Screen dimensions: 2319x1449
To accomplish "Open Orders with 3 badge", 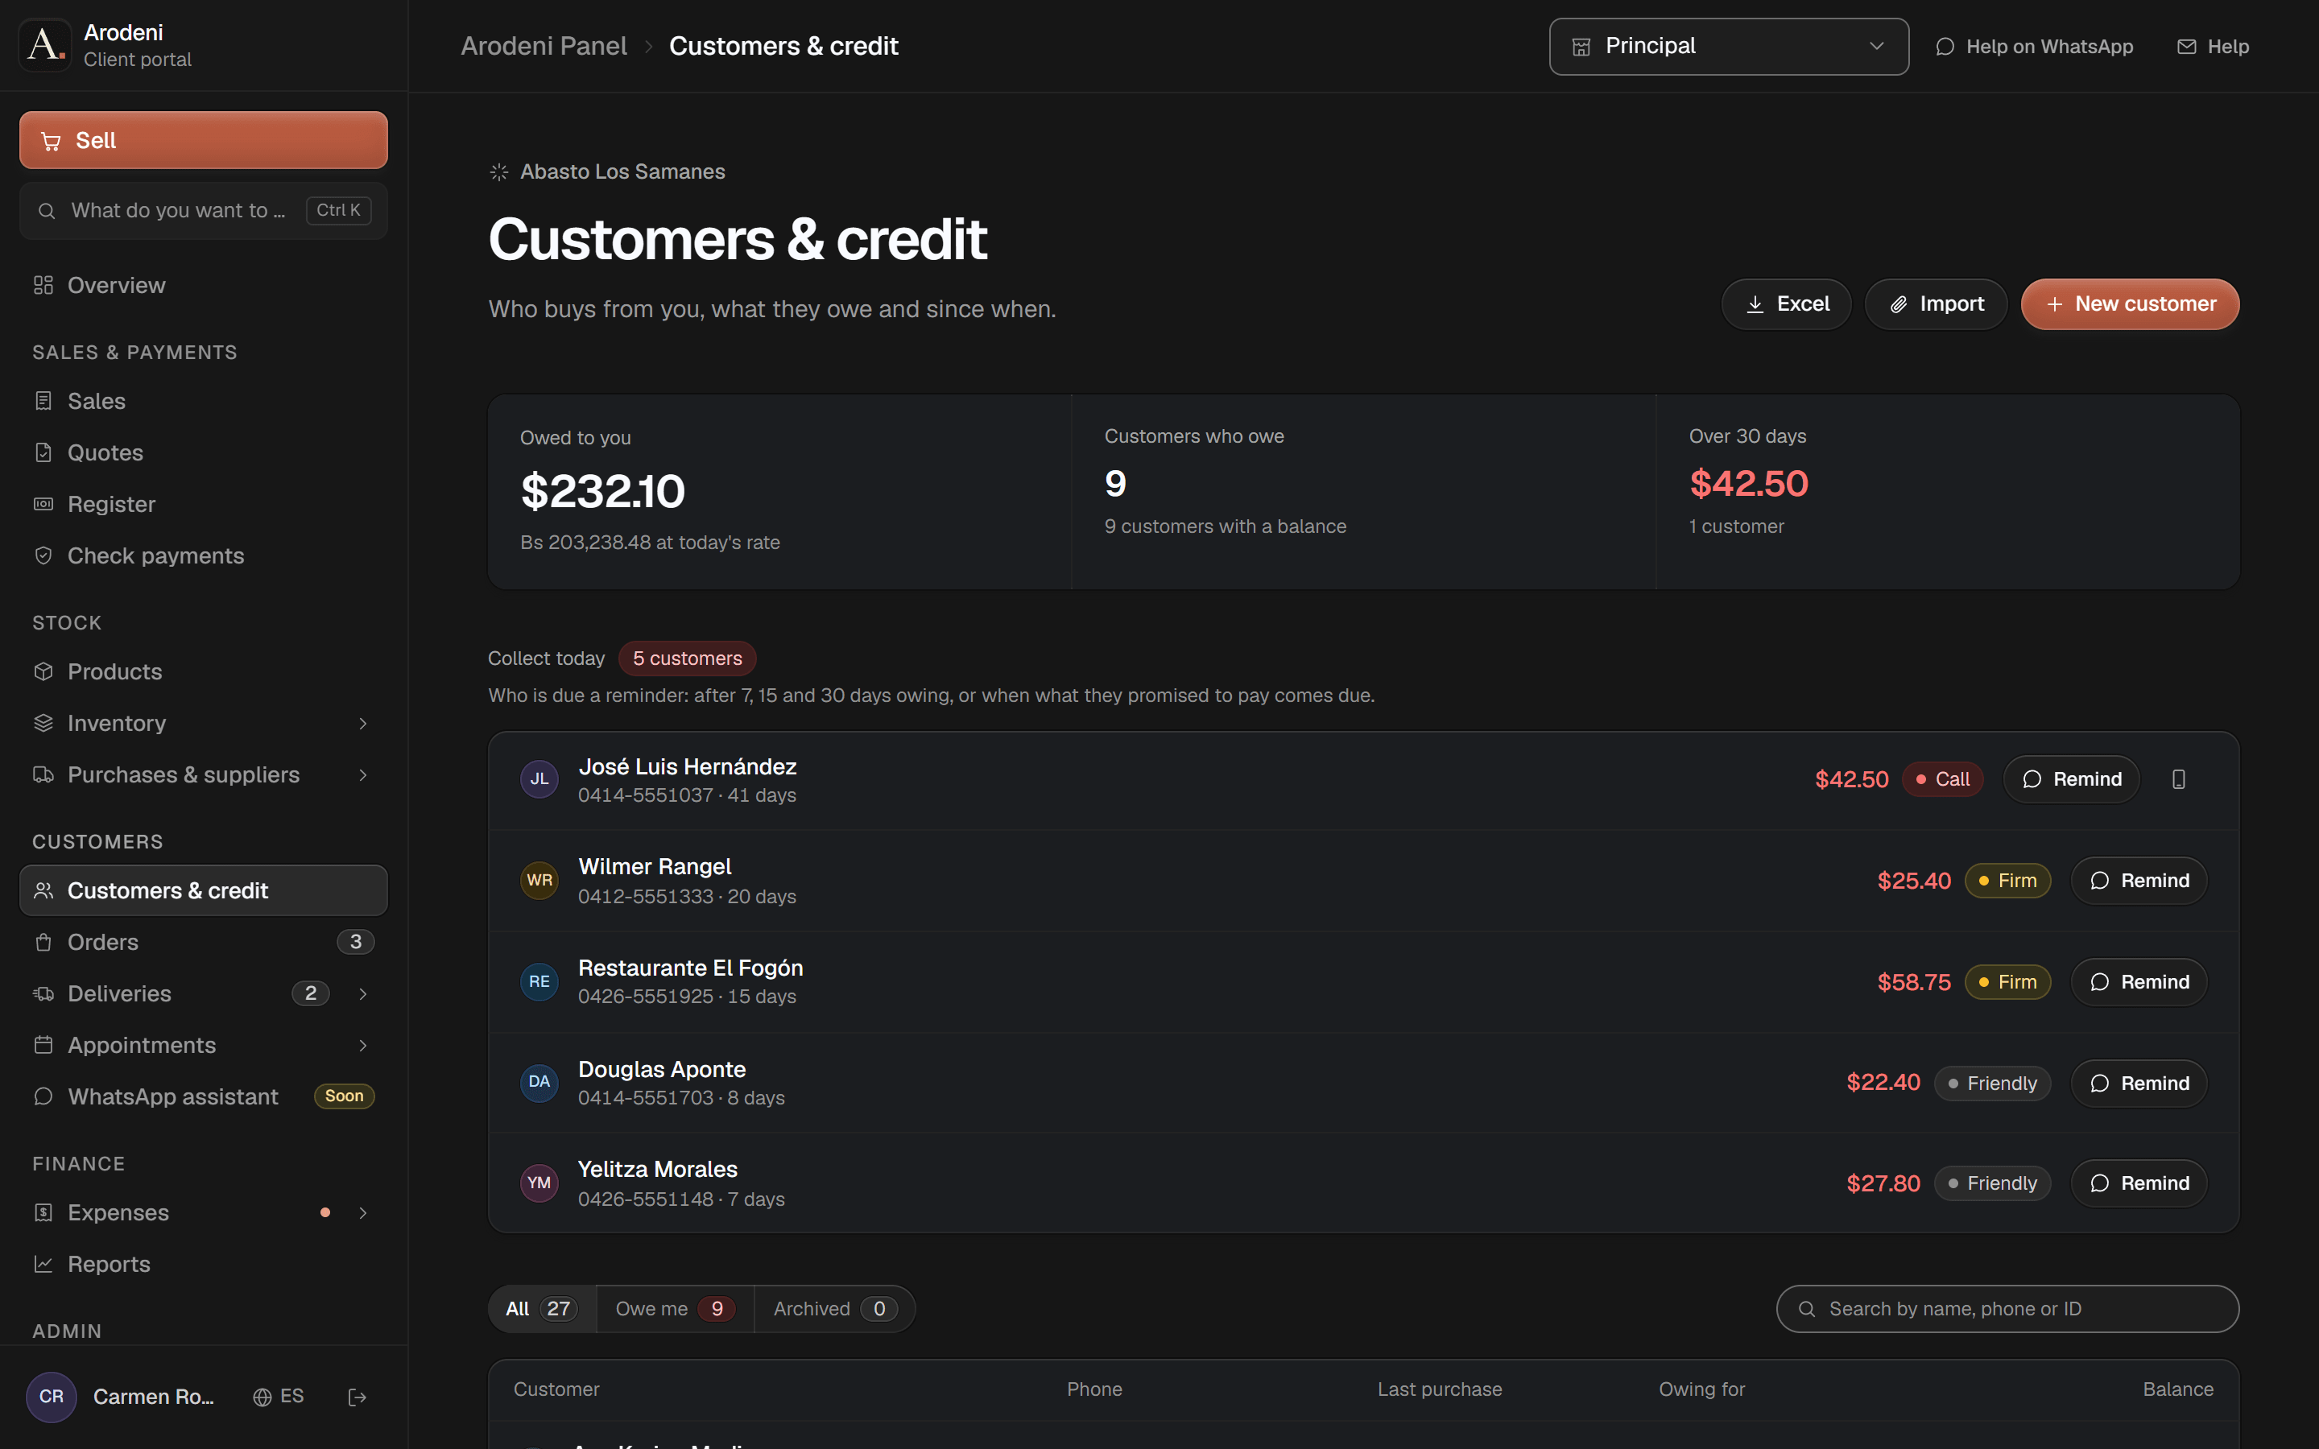I will [203, 942].
